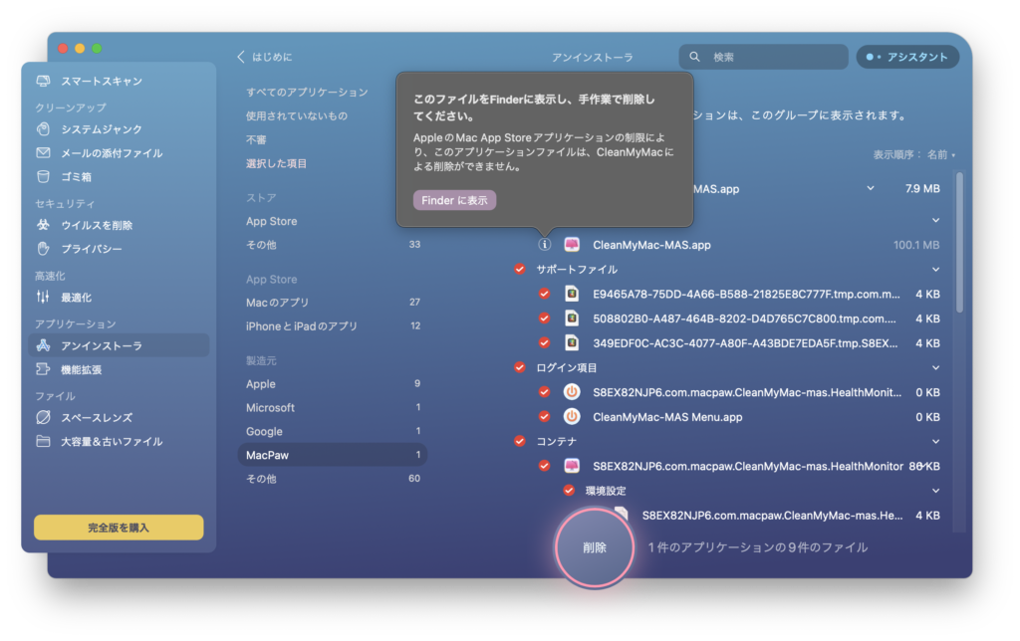Uncheck the 349EDF0C tmp file checkbox
This screenshot has height=641, width=1020.
coord(545,342)
